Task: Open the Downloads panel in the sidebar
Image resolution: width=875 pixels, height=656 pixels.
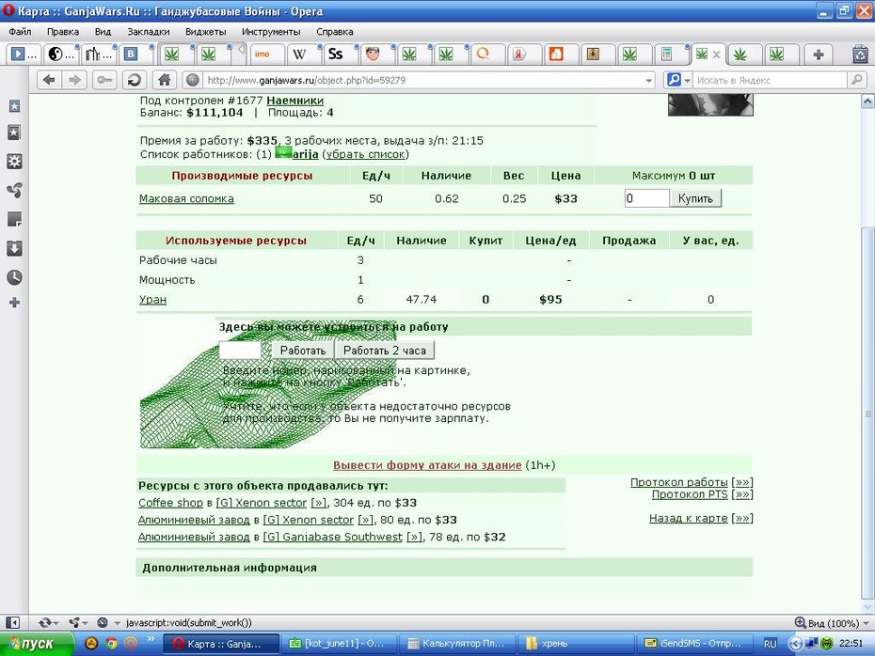Action: coord(14,248)
